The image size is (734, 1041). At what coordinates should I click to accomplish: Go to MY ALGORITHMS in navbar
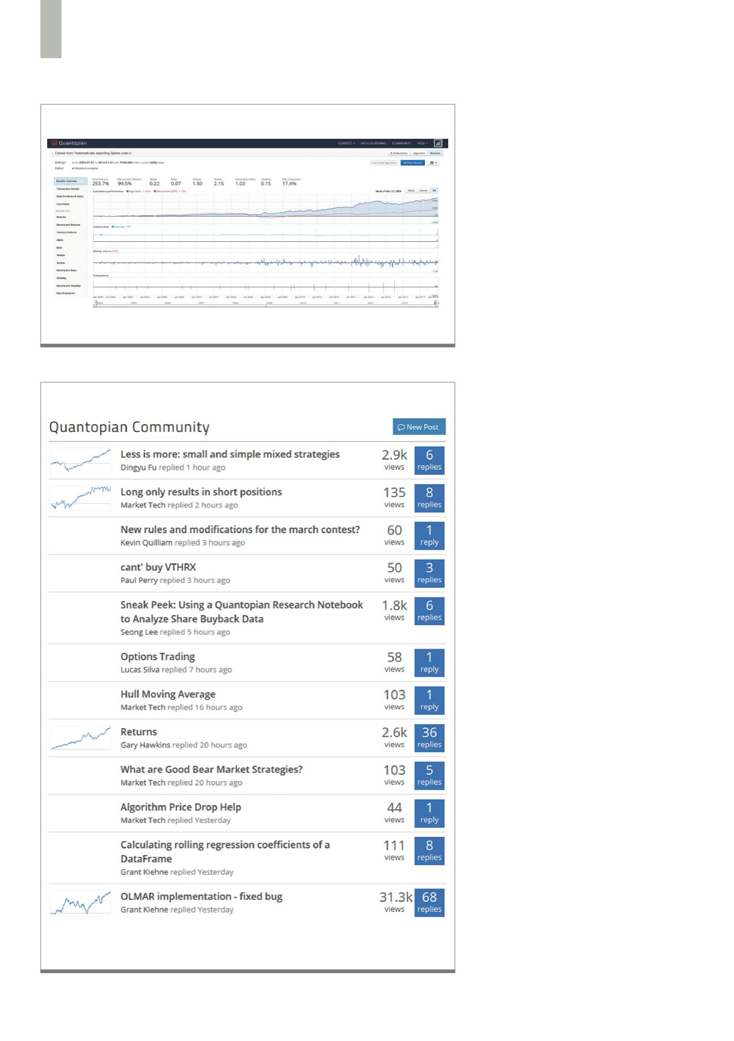coord(373,143)
